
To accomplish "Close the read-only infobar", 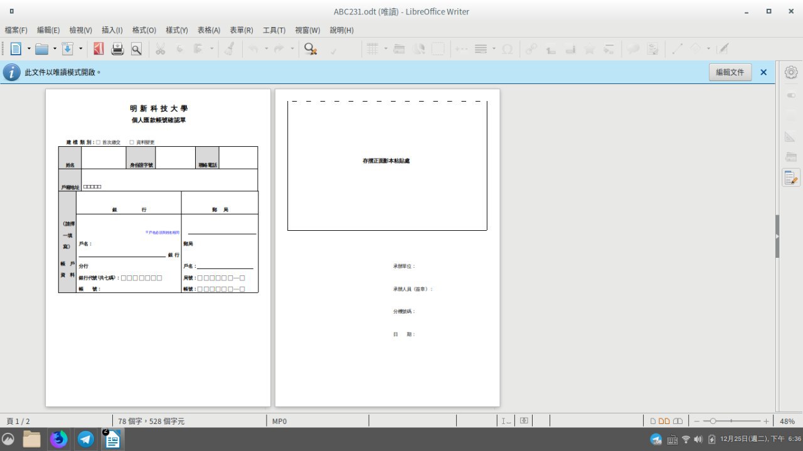I will [x=763, y=72].
